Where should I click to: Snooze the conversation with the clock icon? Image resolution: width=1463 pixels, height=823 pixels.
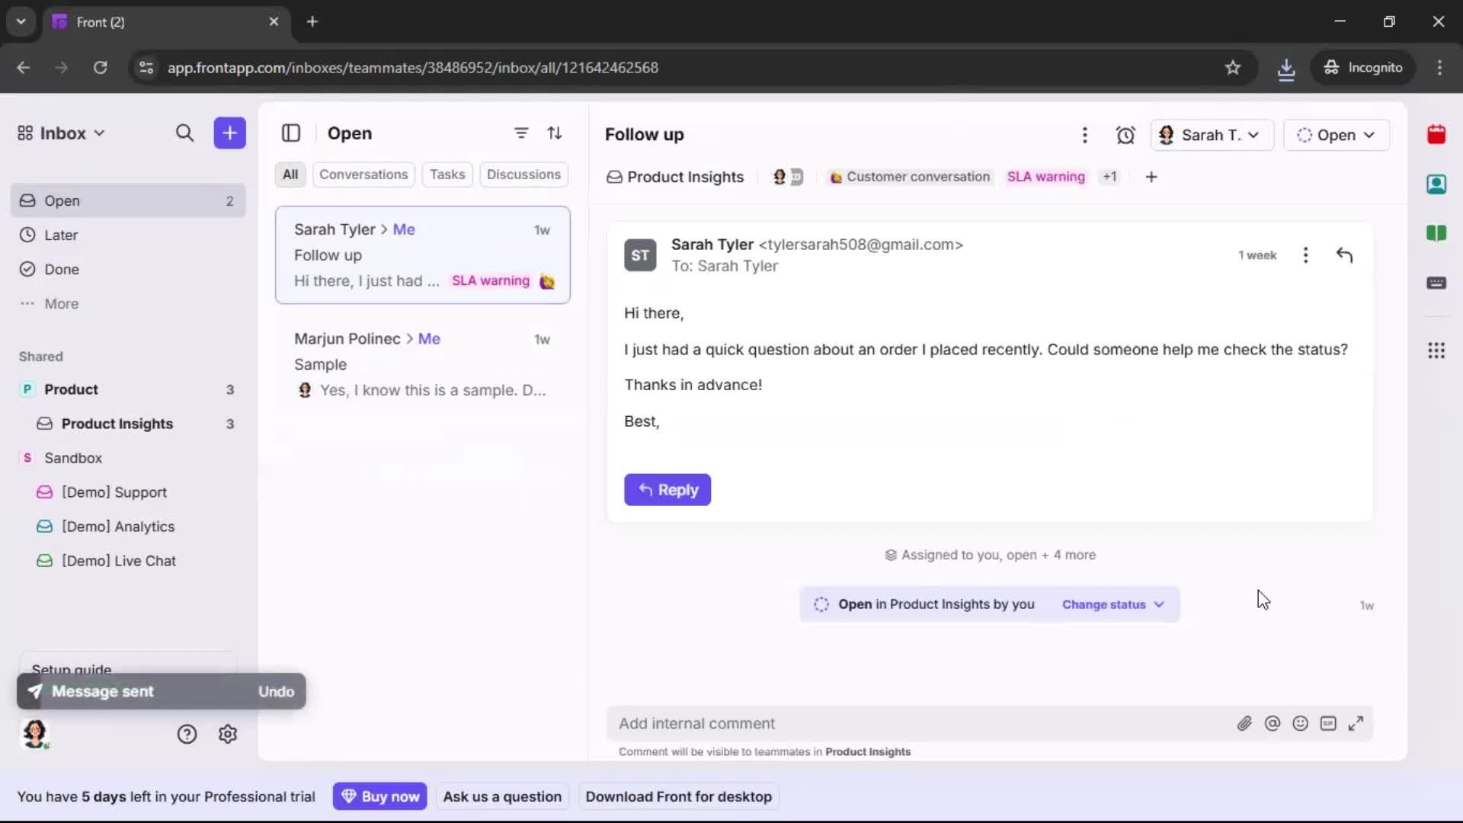point(1126,135)
